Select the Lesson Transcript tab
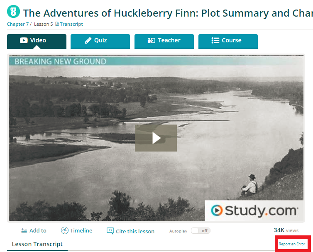Viewport: 313px width, 252px height. tap(37, 244)
